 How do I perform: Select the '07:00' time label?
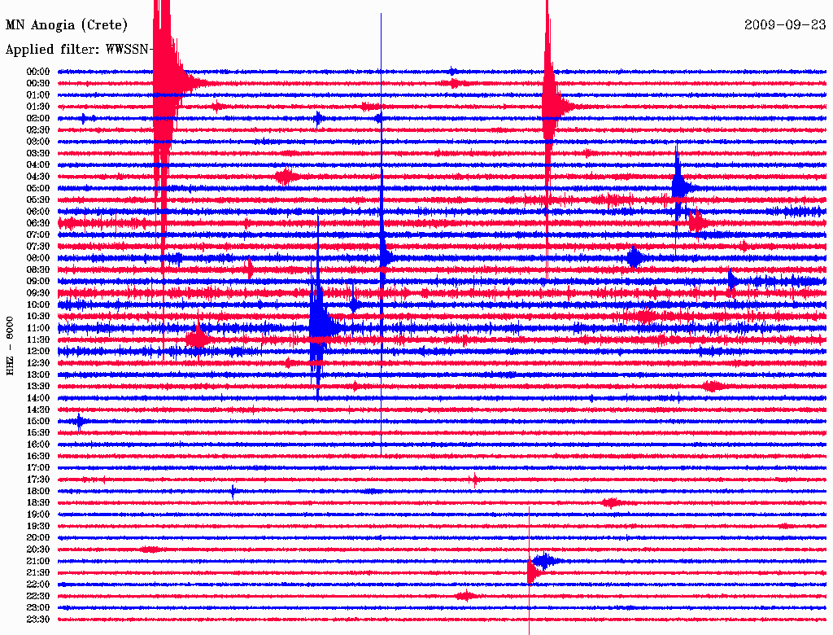[x=38, y=234]
